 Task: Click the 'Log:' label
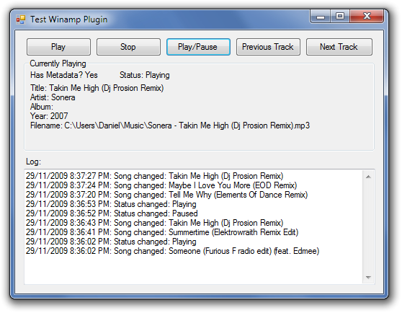(33, 162)
